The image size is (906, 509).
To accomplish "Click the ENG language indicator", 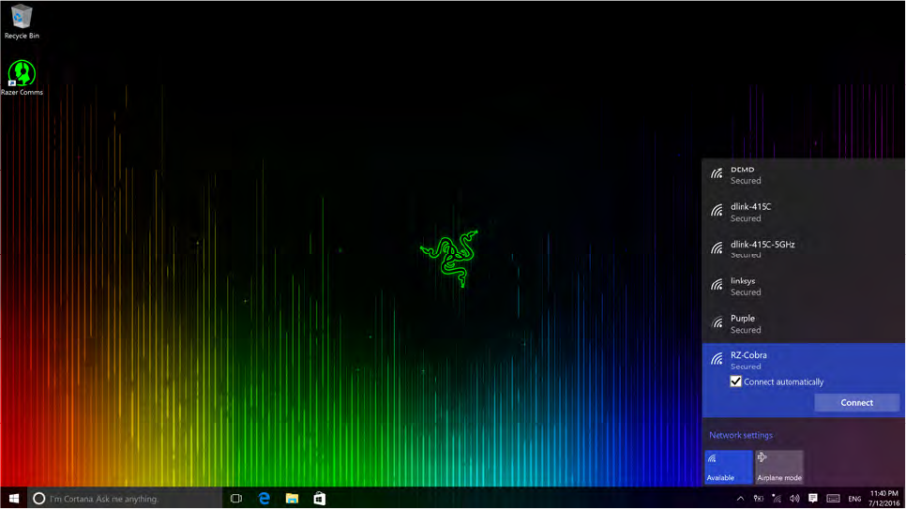I will pos(854,499).
